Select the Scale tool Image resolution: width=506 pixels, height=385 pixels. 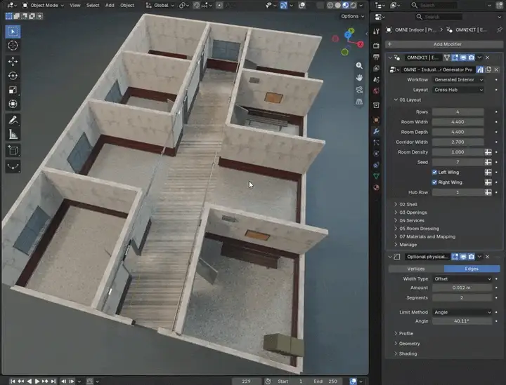coord(13,90)
